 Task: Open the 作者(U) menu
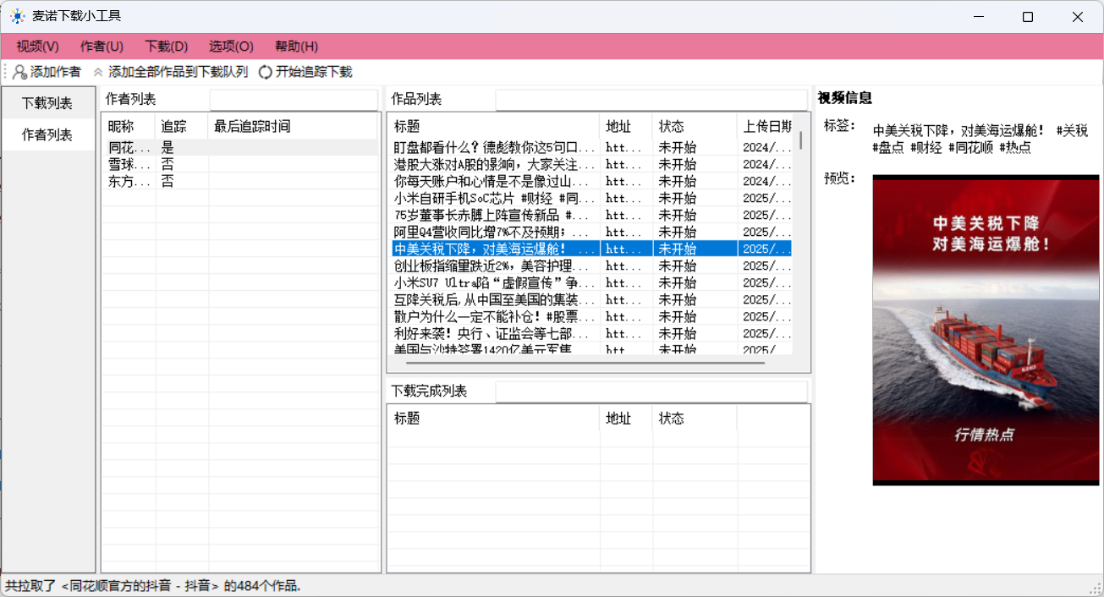pyautogui.click(x=102, y=47)
